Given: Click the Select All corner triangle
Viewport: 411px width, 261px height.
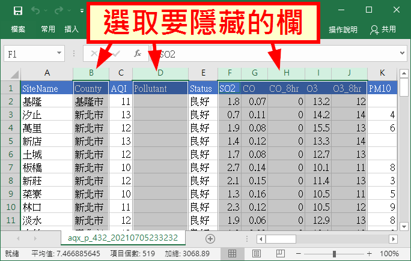Looking at the screenshot, I should pyautogui.click(x=14, y=74).
